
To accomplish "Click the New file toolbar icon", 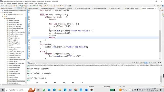I will coord(6,6).
